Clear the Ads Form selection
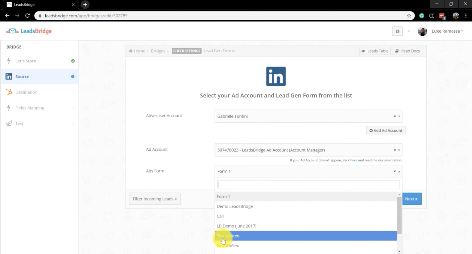472x254 pixels. (395, 171)
